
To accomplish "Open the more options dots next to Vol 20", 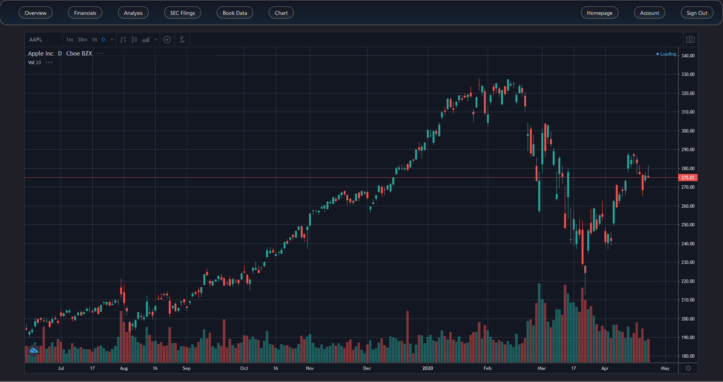I will [49, 63].
